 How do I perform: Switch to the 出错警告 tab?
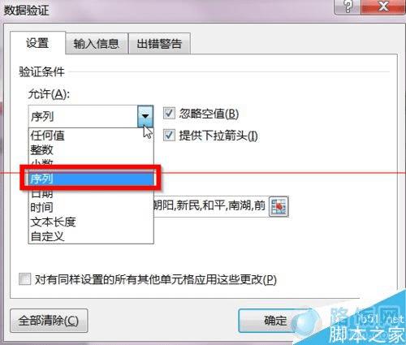tap(159, 44)
